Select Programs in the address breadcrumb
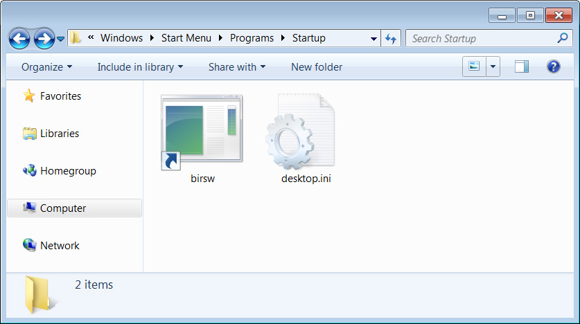This screenshot has height=324, width=580. coord(252,38)
